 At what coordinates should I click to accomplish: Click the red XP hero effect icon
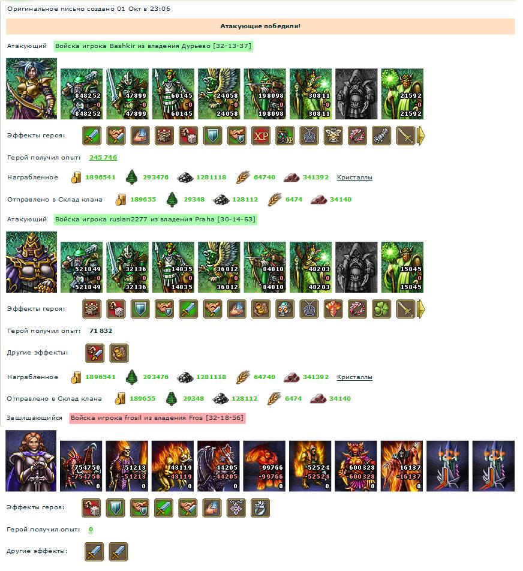point(261,136)
